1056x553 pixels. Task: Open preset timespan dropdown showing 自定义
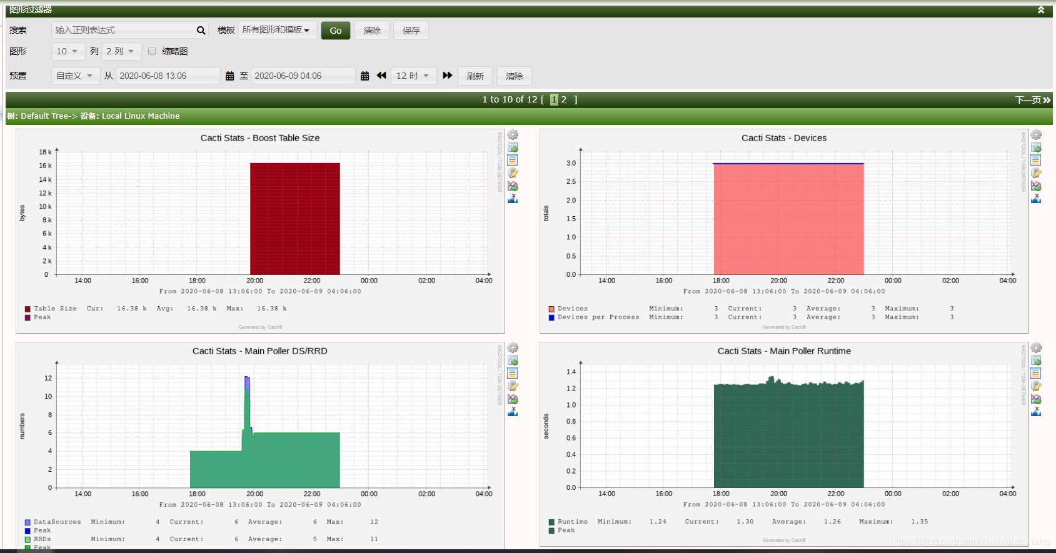pos(76,76)
